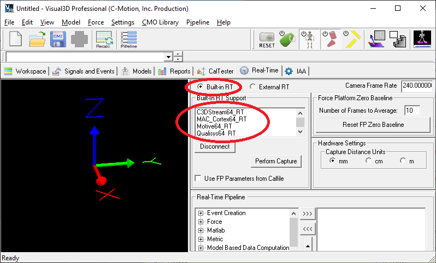Click the Reports tab bar chart icon
The image size is (436, 263).
(162, 72)
